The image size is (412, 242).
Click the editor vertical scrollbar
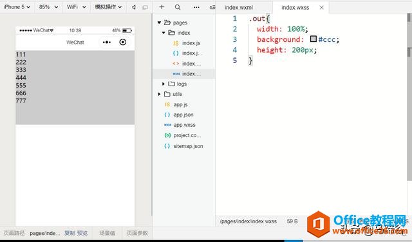(409, 97)
